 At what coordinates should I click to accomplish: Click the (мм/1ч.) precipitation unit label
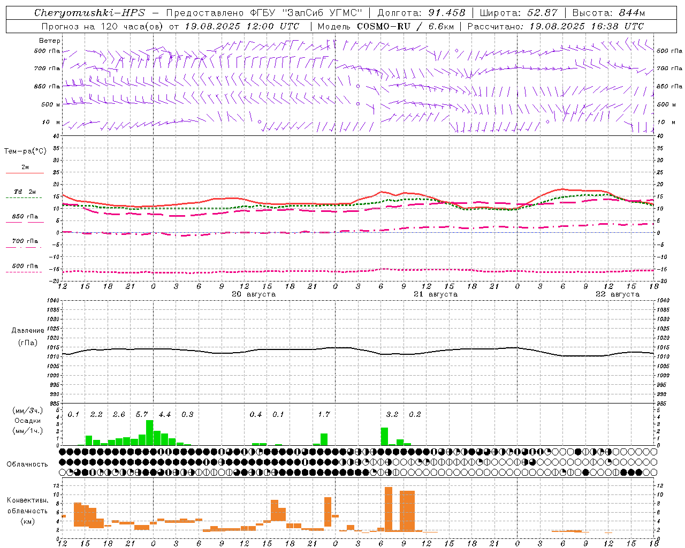click(28, 431)
